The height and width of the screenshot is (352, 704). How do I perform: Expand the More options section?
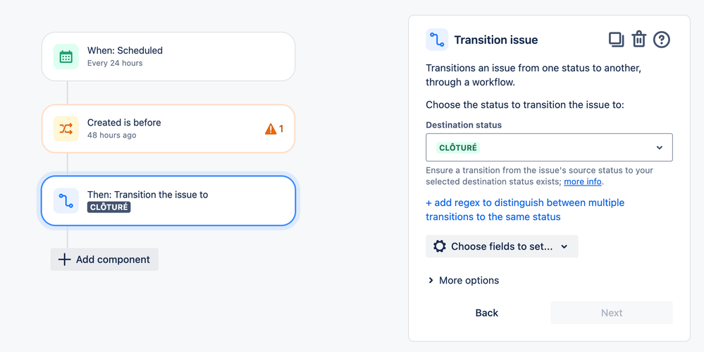463,281
